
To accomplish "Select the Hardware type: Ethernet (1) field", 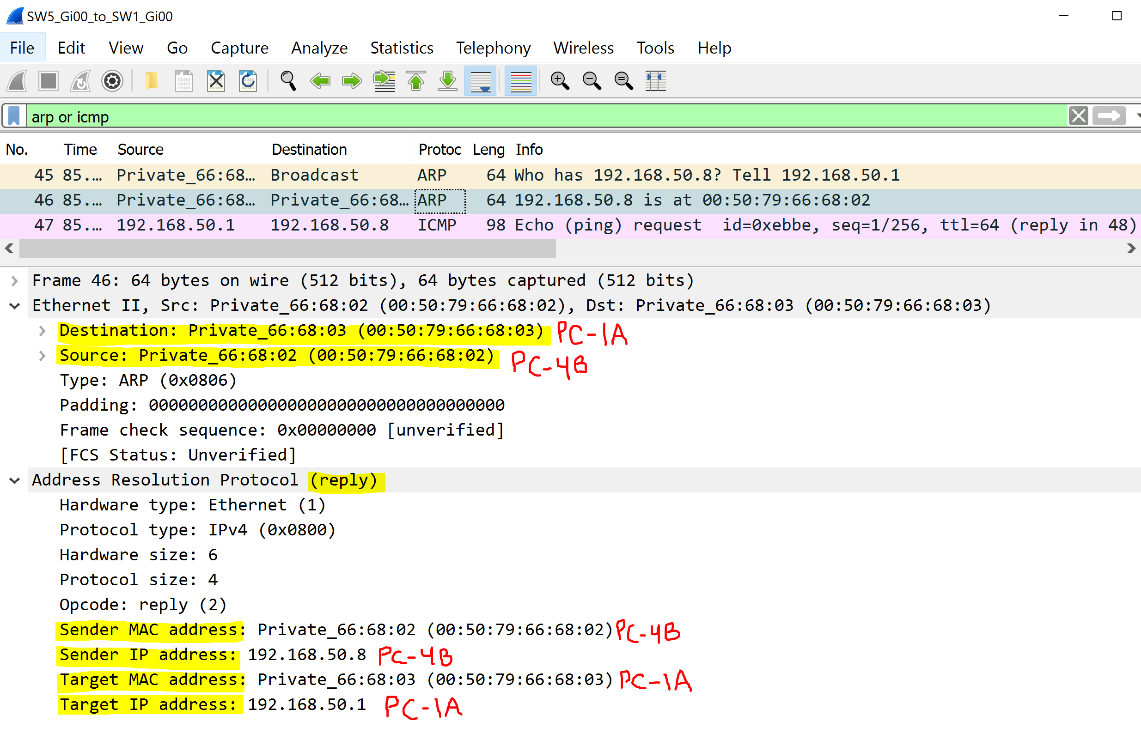I will click(193, 505).
